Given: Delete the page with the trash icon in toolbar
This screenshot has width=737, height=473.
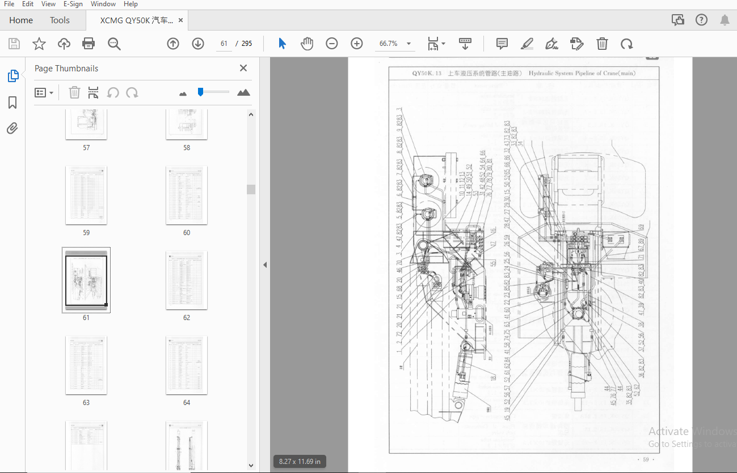Looking at the screenshot, I should click(602, 44).
